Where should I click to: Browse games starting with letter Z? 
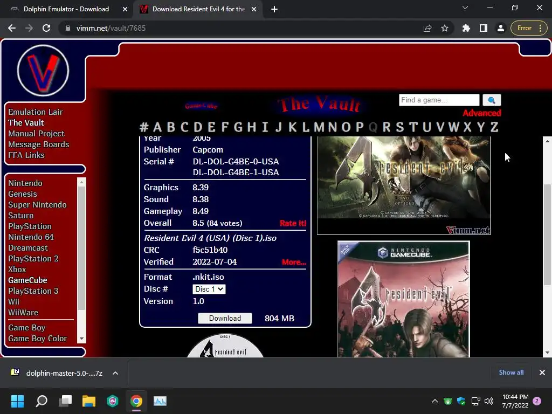[x=494, y=127]
